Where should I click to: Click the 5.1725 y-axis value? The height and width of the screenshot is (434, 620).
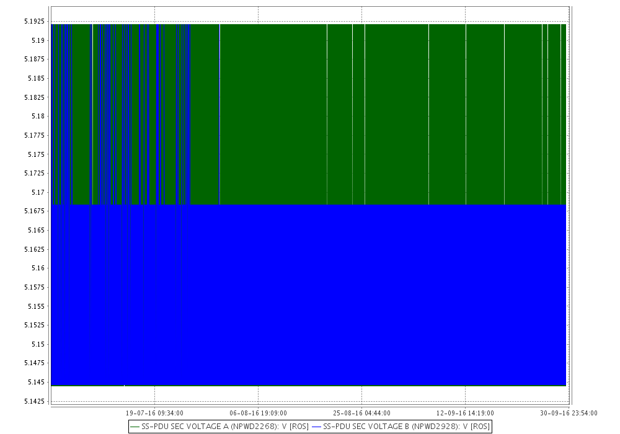[34, 173]
